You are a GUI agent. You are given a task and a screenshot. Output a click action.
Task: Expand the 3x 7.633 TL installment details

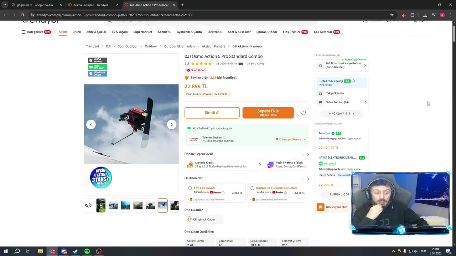[222, 94]
